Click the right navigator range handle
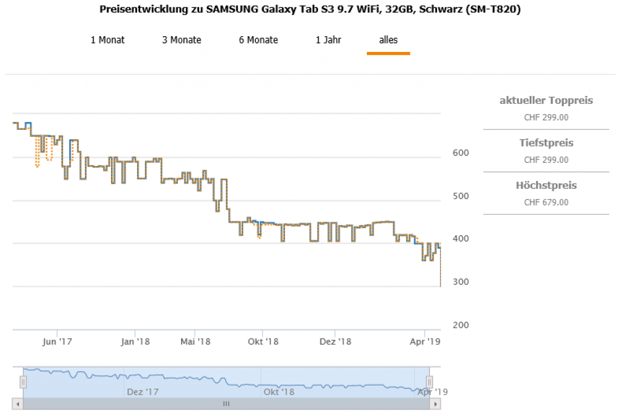Screen dimensions: 618x417 pyautogui.click(x=430, y=381)
